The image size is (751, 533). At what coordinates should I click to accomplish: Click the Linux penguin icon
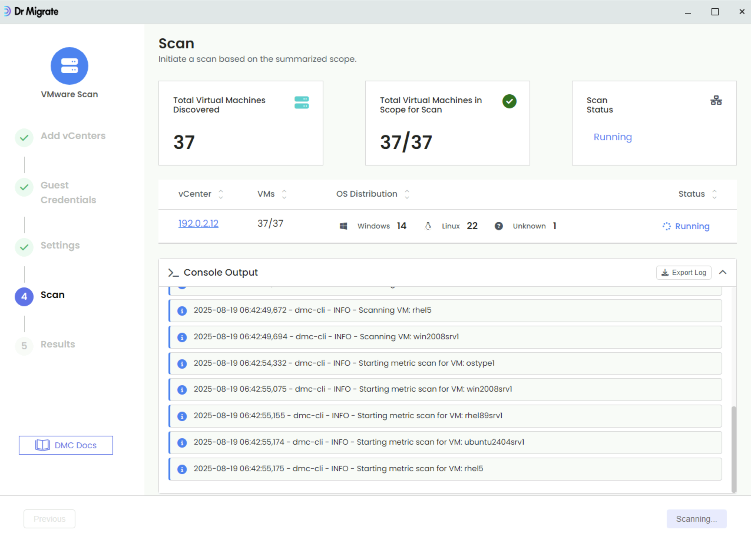point(428,226)
